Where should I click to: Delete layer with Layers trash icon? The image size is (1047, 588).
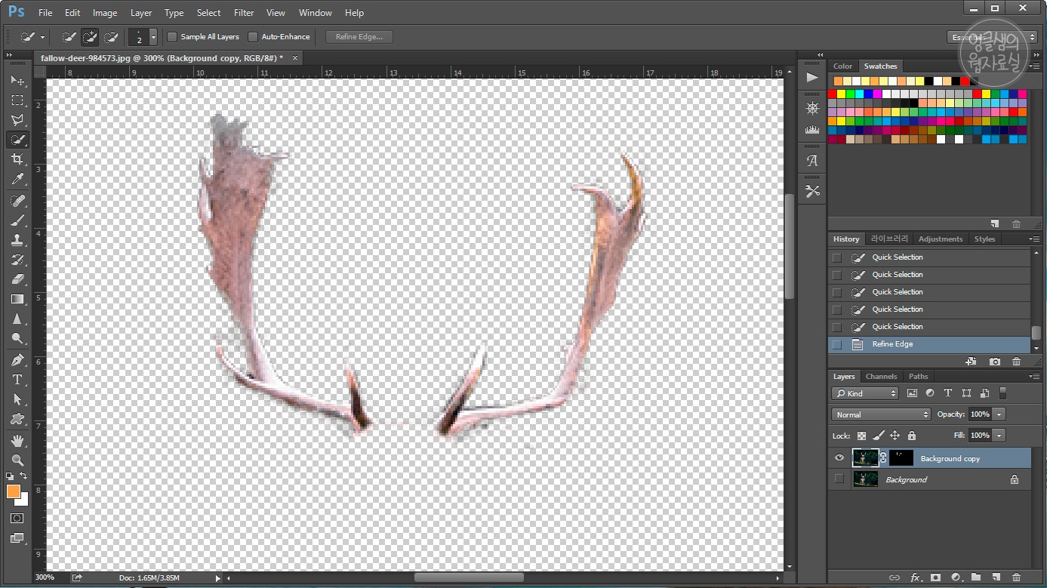click(1016, 577)
